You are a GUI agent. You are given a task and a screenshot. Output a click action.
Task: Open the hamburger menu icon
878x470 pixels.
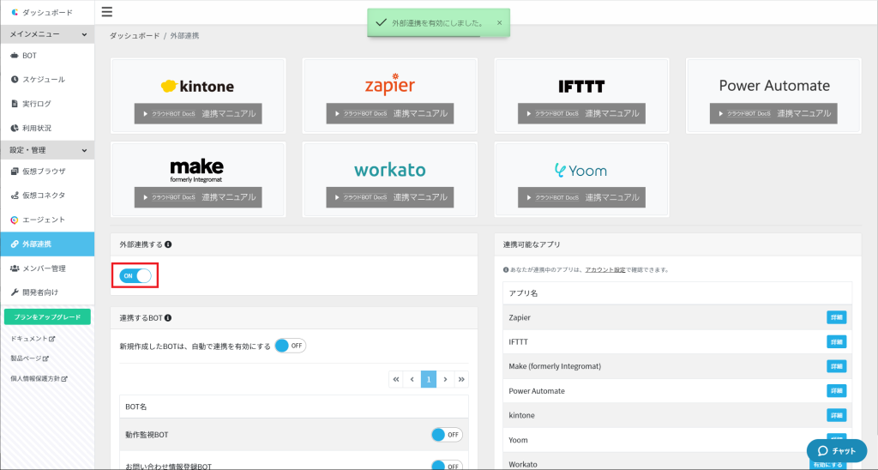107,12
